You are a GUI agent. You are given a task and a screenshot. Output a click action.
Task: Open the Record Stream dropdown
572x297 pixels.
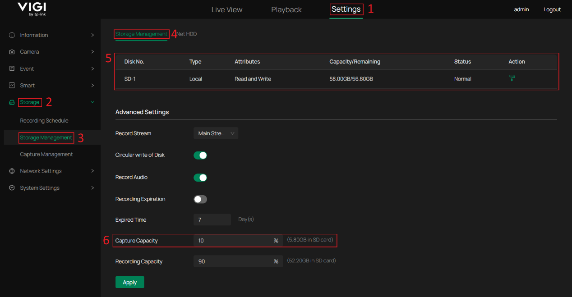[216, 133]
